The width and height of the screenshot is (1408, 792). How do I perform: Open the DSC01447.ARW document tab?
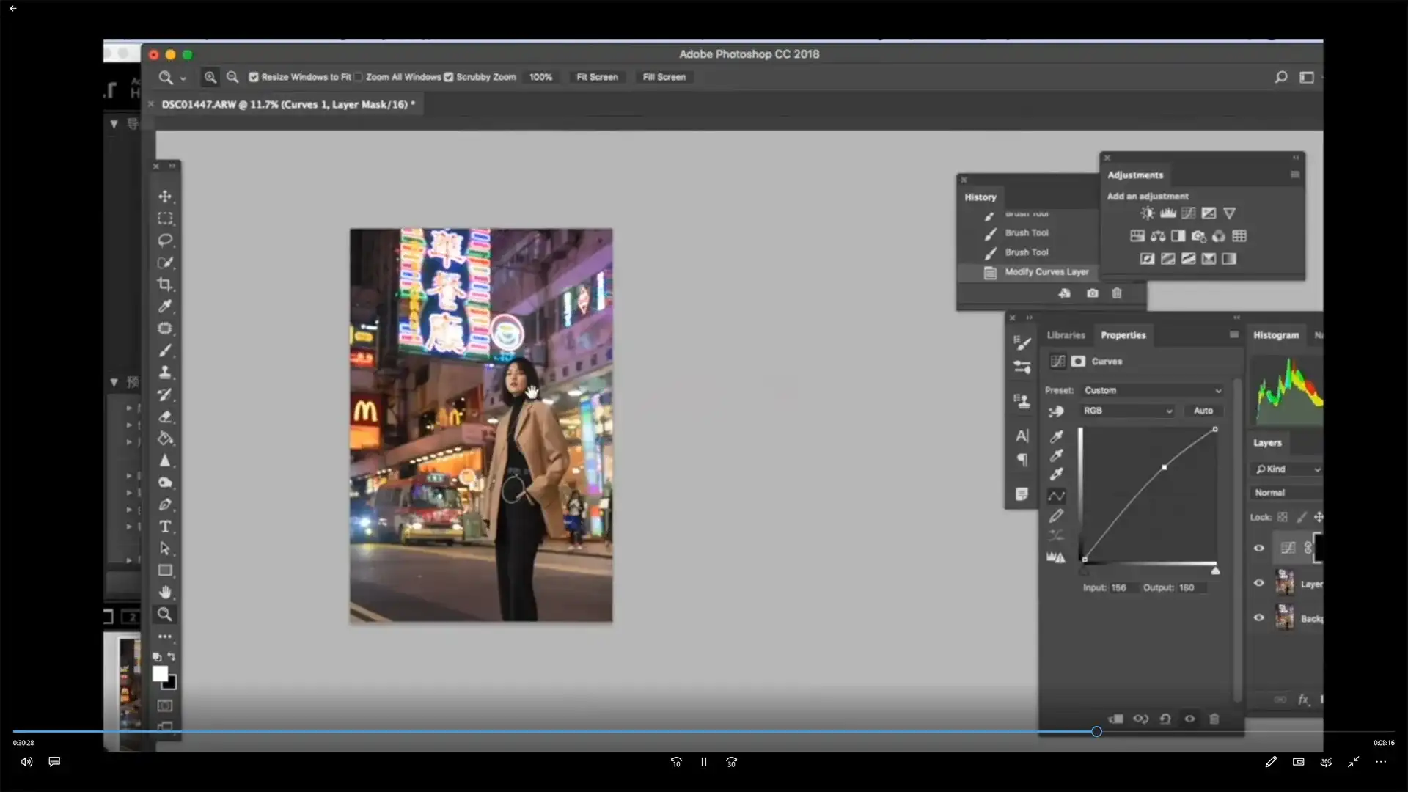coord(287,104)
